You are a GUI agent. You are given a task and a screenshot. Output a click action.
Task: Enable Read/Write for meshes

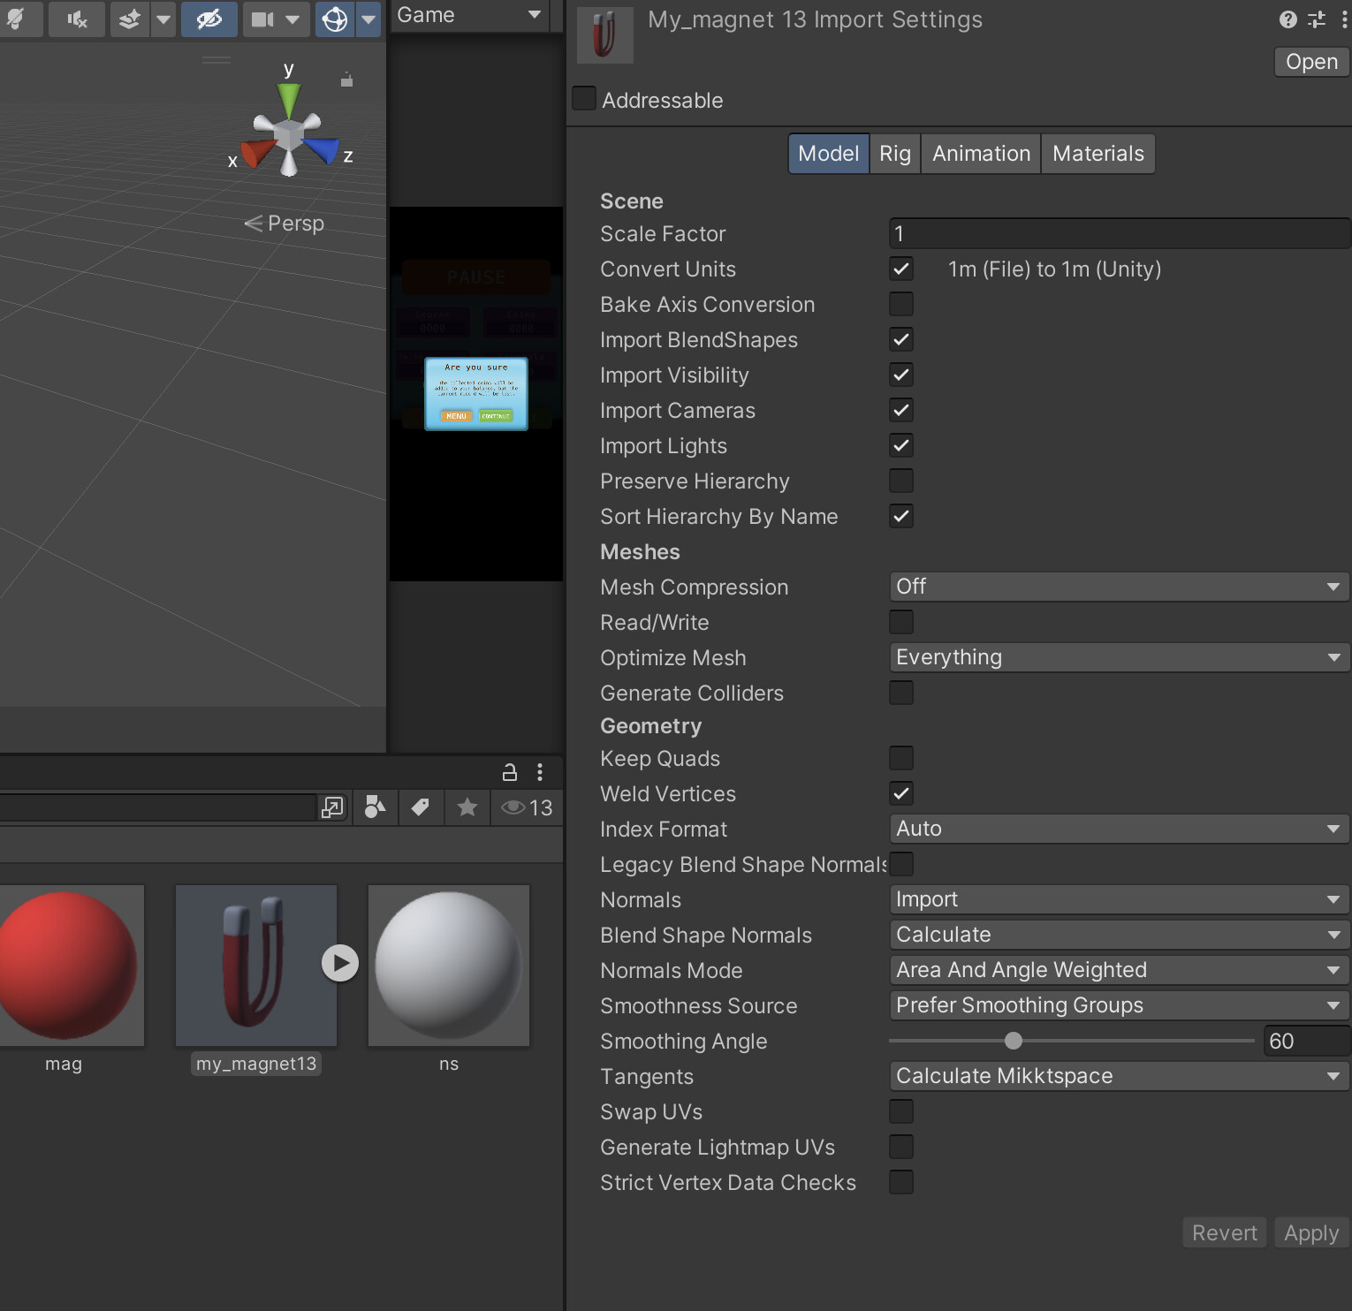click(x=900, y=622)
